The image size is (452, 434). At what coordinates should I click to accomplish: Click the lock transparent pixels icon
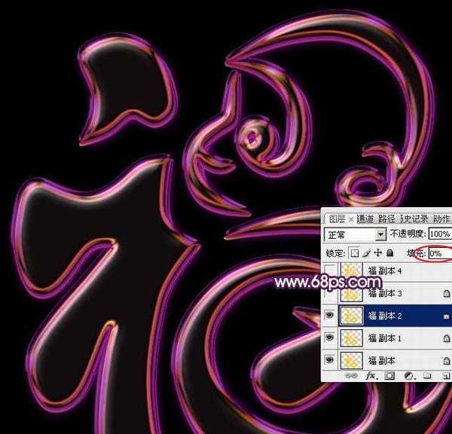pos(355,253)
